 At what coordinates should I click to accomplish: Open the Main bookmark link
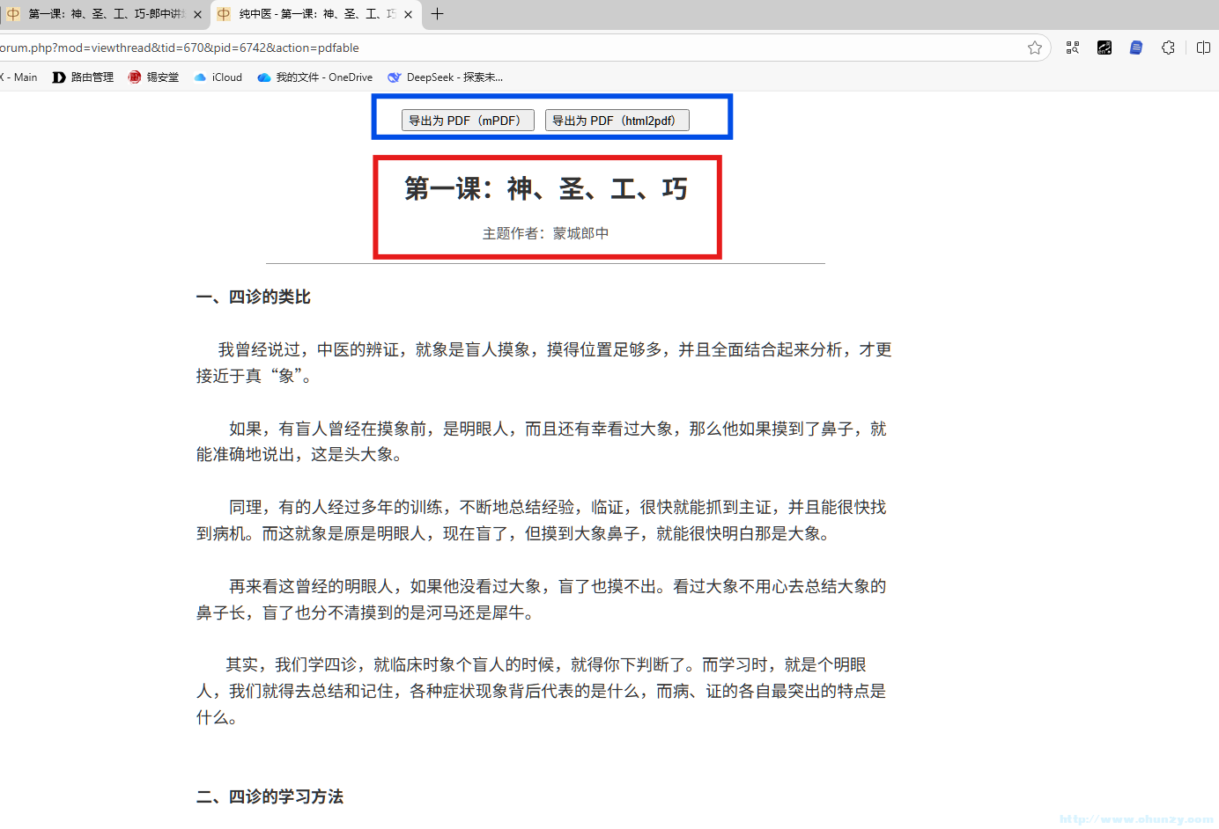(18, 77)
